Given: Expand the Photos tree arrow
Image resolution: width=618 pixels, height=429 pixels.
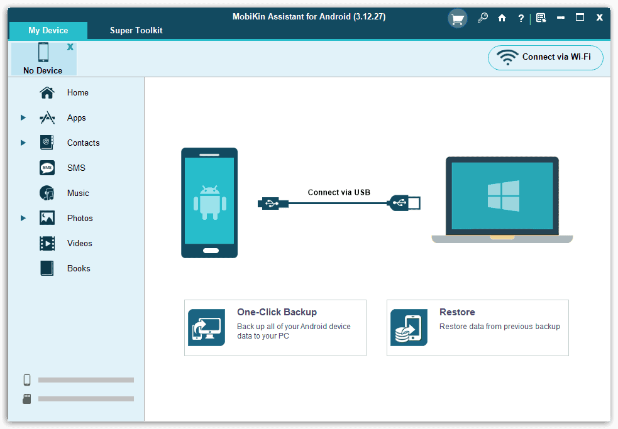Looking at the screenshot, I should pyautogui.click(x=23, y=218).
